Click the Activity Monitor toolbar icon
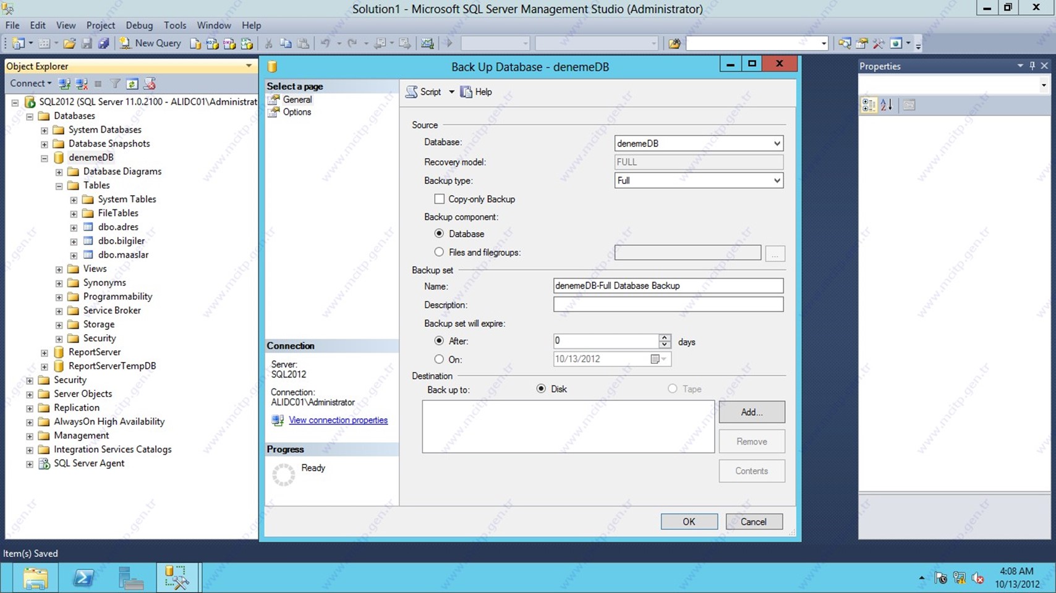The height and width of the screenshot is (593, 1056). pos(427,43)
